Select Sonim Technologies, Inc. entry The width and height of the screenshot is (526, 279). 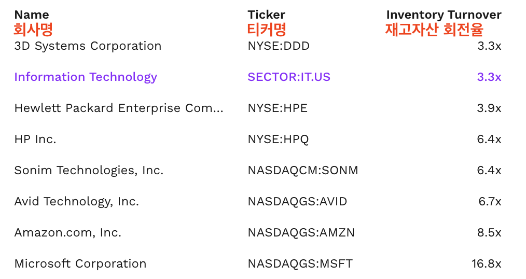89,170
